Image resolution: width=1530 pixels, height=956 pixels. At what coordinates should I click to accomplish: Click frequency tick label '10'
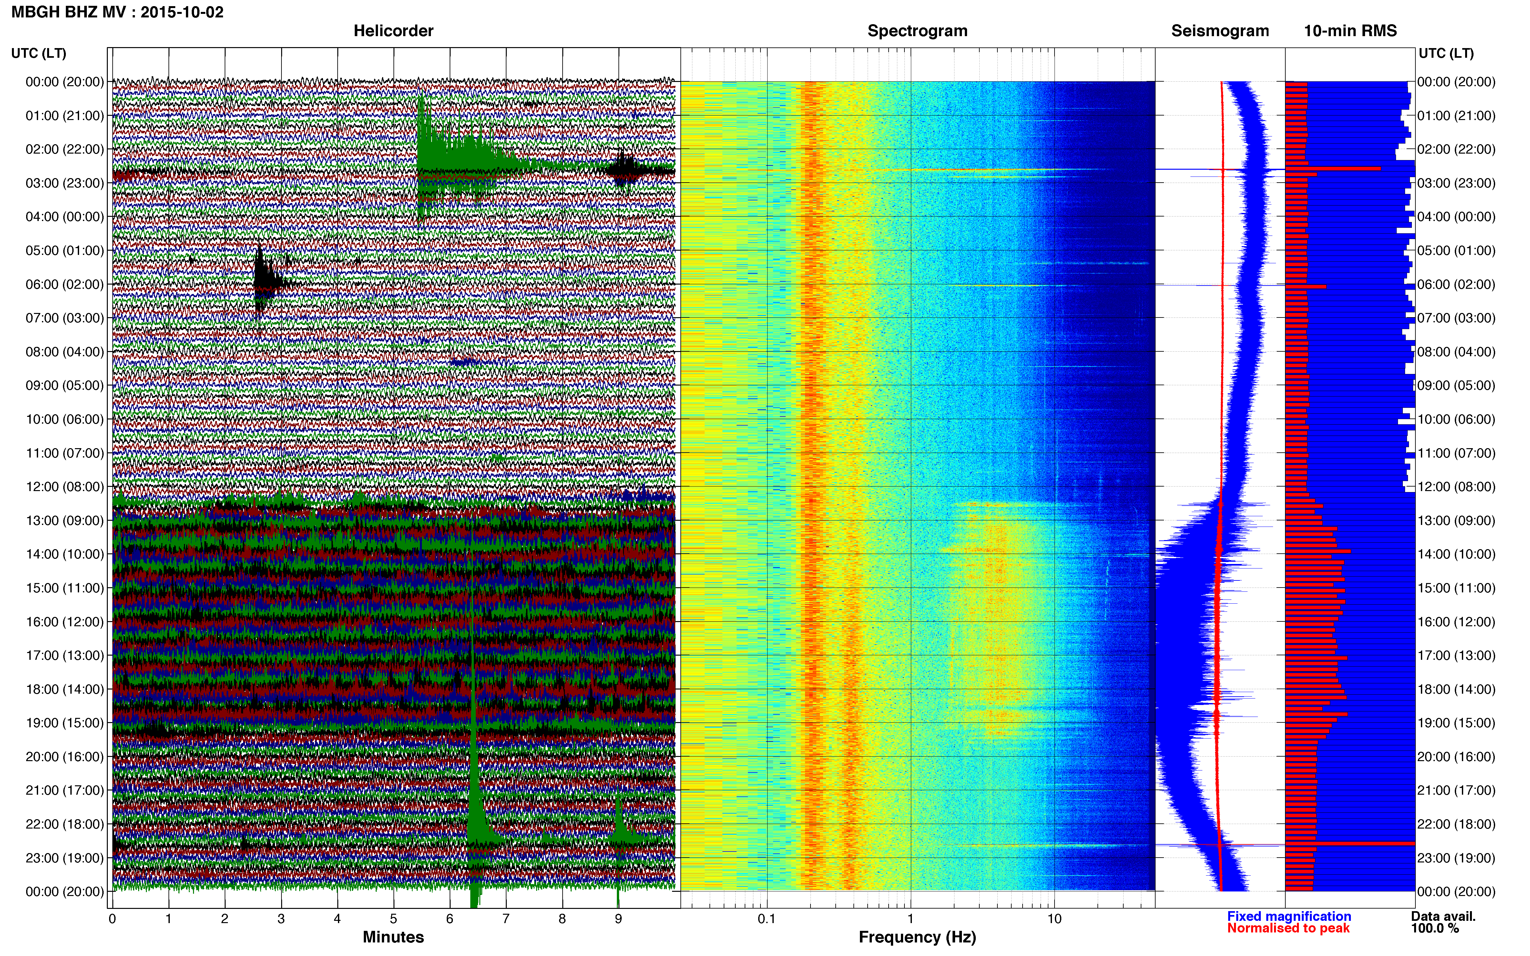tap(1054, 919)
